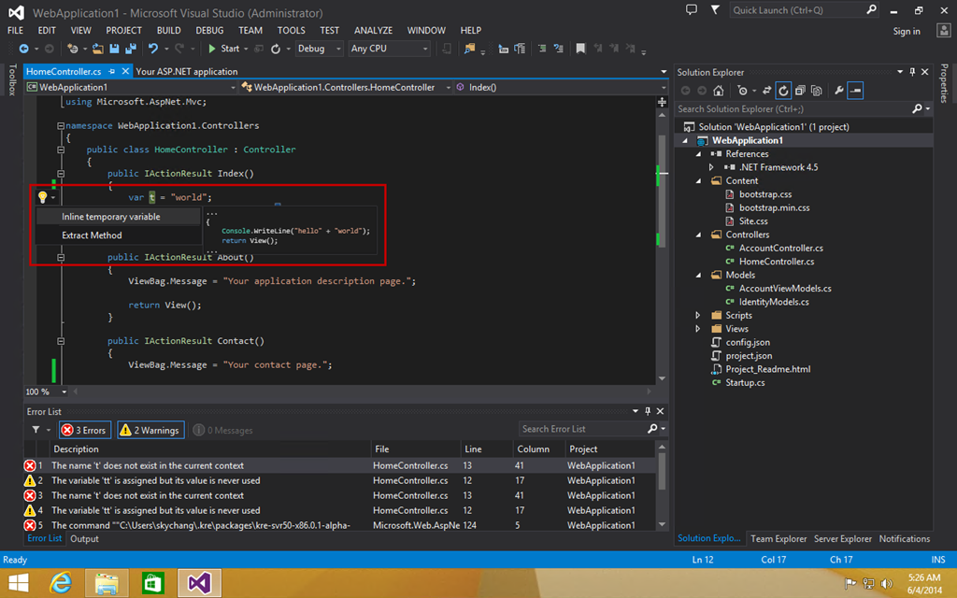Image resolution: width=957 pixels, height=598 pixels.
Task: Click the browser refresh icon next to Start
Action: click(276, 49)
